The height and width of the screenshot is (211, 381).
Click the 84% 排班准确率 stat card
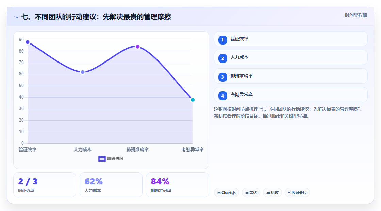[x=177, y=185]
